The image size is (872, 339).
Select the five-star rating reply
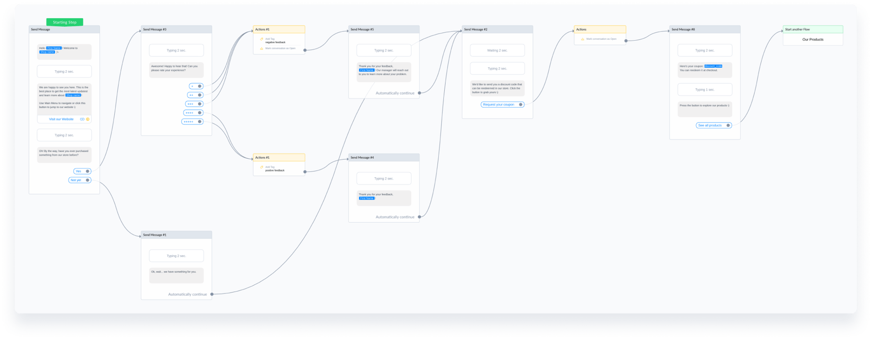[x=192, y=122]
